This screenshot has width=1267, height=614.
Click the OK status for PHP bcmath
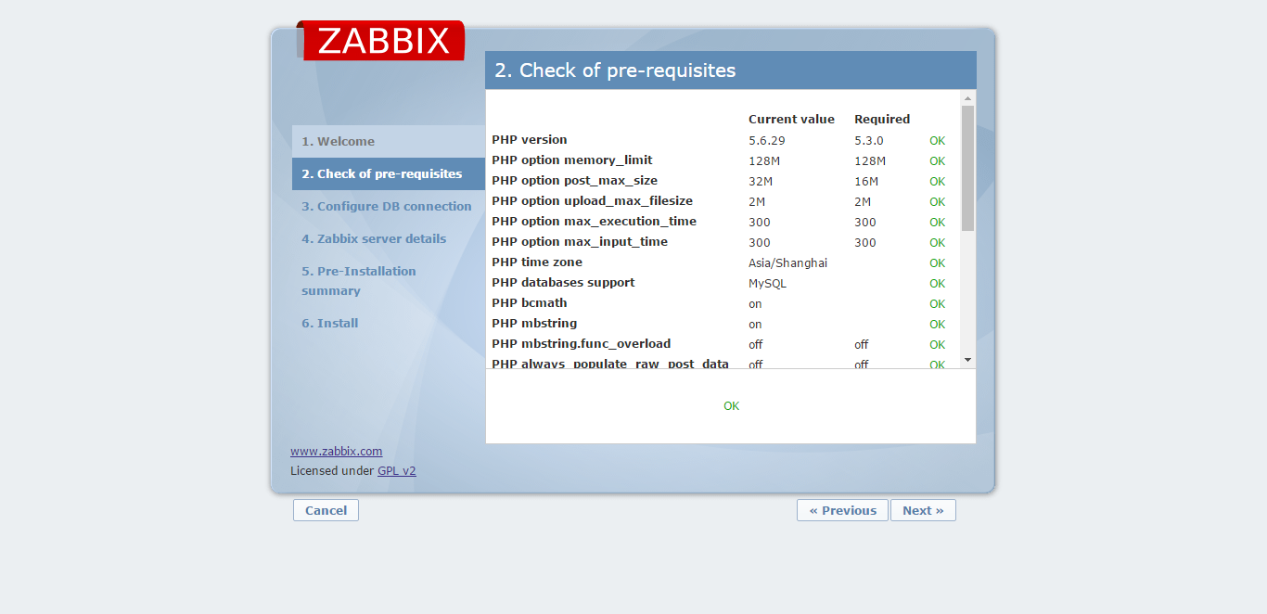pos(937,303)
